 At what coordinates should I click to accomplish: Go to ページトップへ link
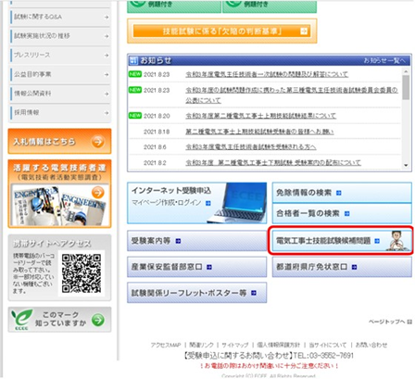click(x=387, y=322)
